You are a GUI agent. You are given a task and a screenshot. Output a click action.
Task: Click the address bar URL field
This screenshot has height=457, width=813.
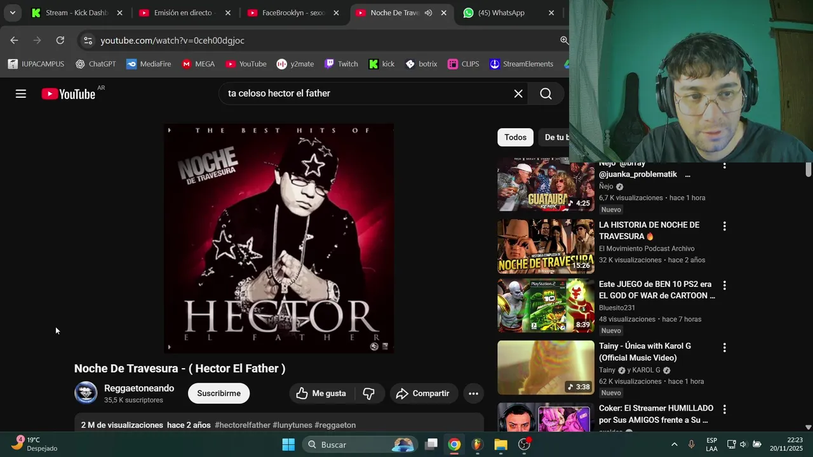click(324, 40)
